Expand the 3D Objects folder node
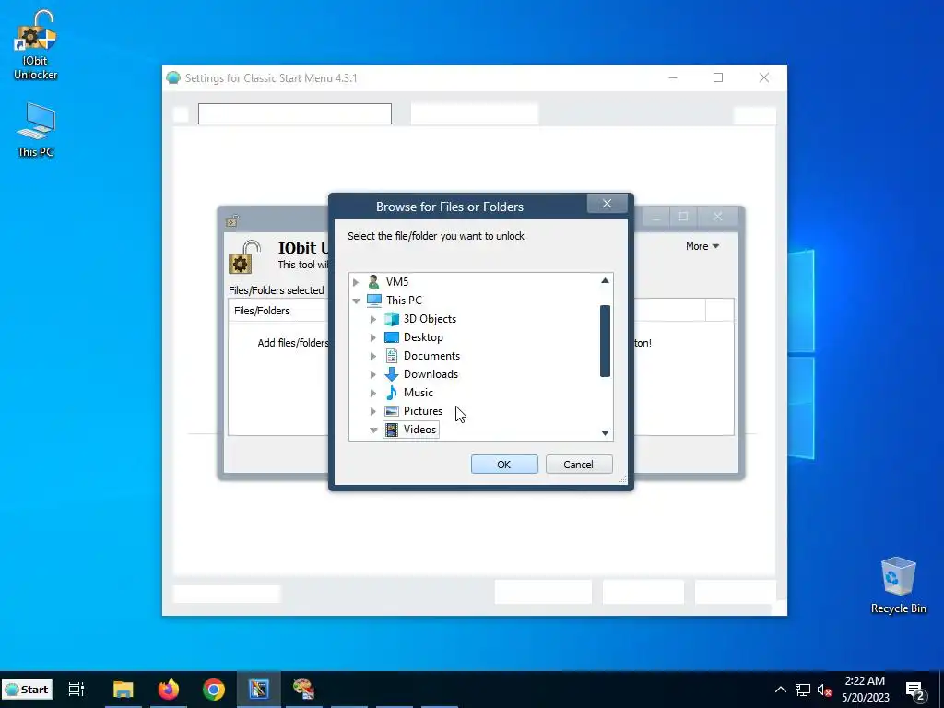944x708 pixels. (x=373, y=319)
